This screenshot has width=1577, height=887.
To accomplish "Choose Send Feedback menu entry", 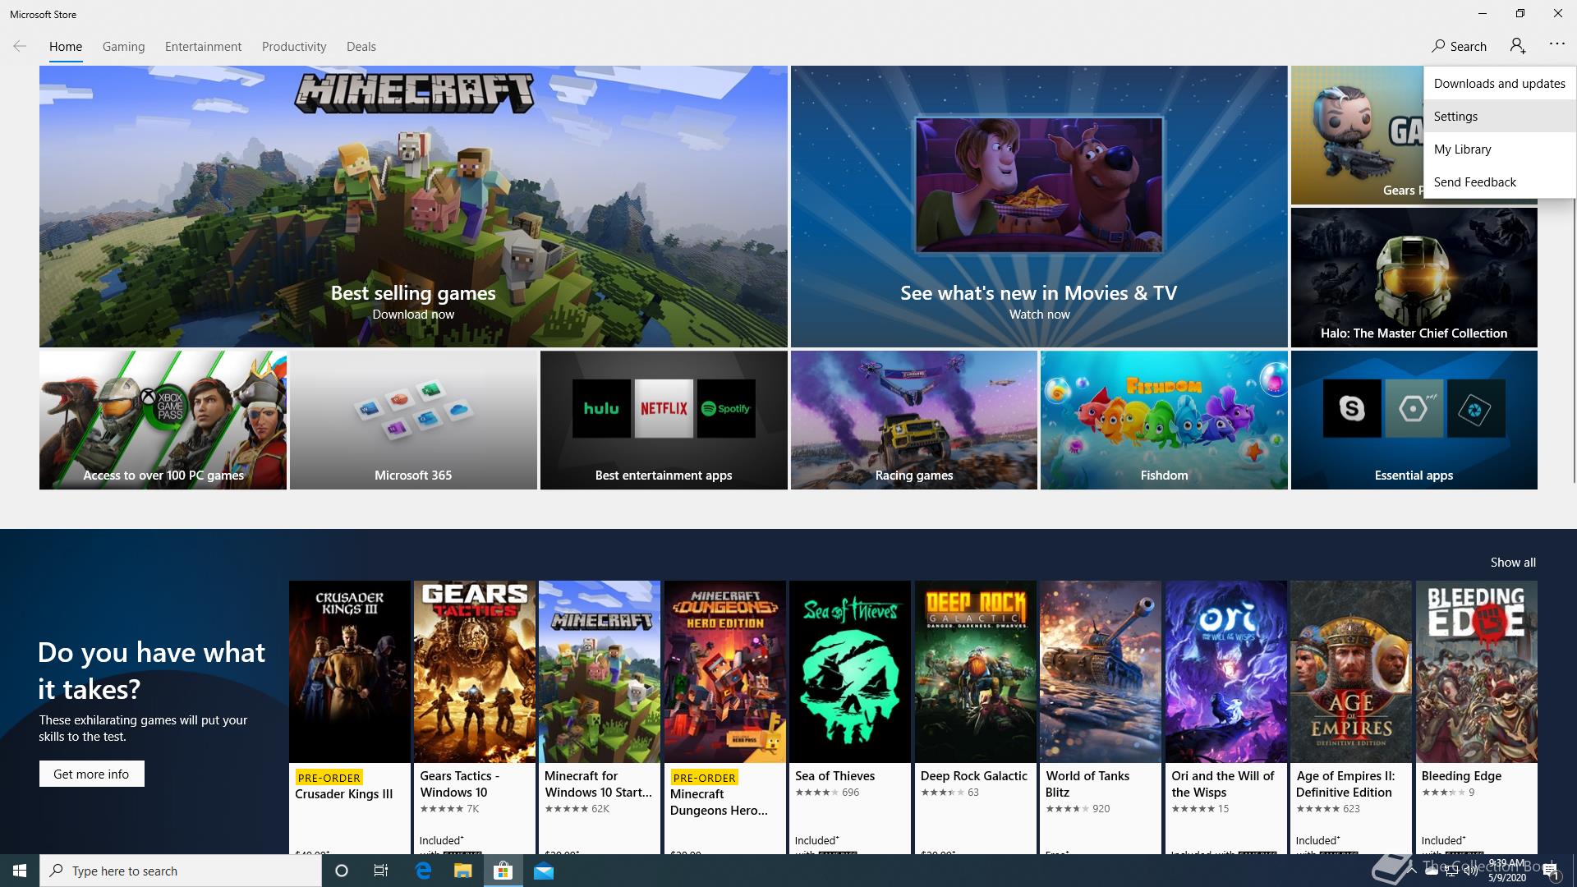I will click(1500, 182).
